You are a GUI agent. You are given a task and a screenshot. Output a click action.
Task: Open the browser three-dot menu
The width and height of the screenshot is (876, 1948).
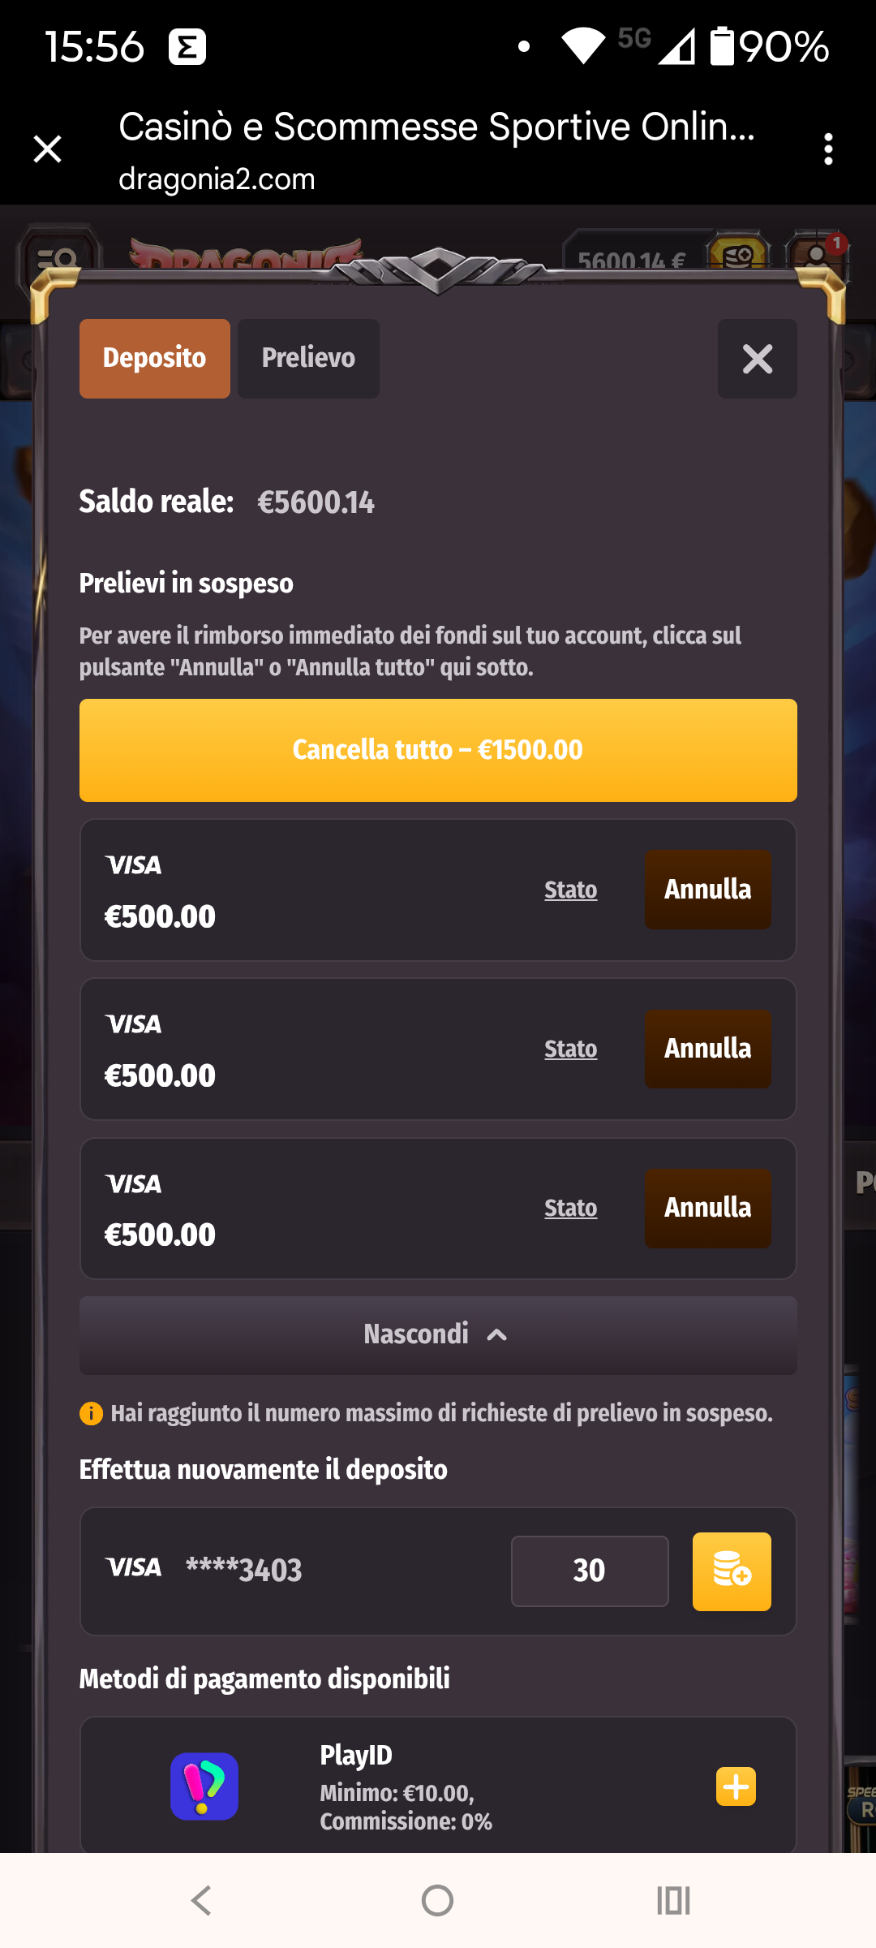[x=827, y=149]
